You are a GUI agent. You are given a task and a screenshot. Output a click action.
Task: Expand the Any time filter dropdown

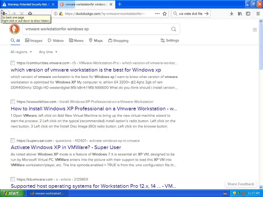[x=48, y=52]
